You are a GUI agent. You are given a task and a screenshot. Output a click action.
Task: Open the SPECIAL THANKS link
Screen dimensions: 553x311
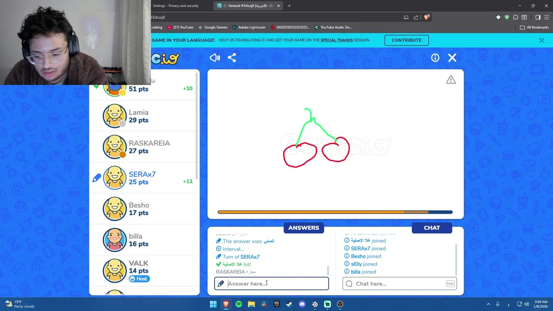(x=337, y=40)
